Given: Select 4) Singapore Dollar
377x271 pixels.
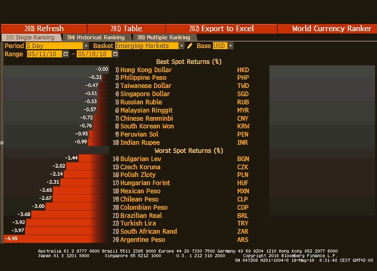Looking at the screenshot, I should tap(142, 94).
